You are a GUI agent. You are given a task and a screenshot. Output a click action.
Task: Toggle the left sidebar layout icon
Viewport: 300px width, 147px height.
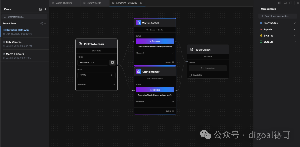280,3
